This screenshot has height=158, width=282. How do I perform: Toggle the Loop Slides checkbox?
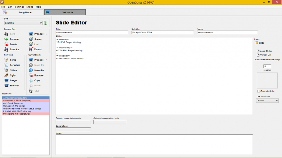[258, 51]
